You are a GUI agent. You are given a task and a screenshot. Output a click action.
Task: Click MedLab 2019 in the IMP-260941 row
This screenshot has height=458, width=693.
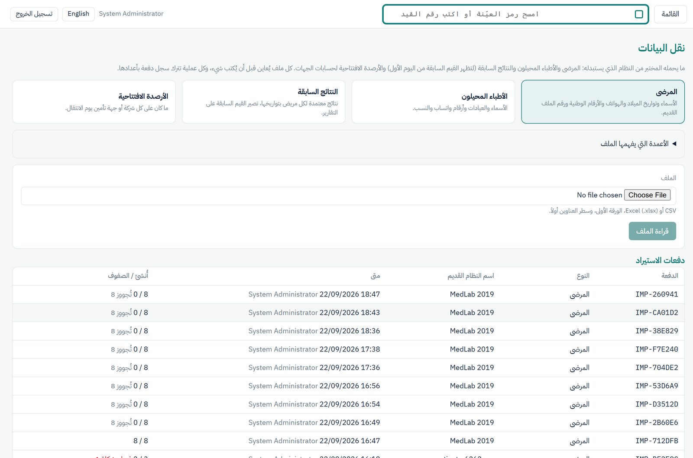tap(472, 294)
